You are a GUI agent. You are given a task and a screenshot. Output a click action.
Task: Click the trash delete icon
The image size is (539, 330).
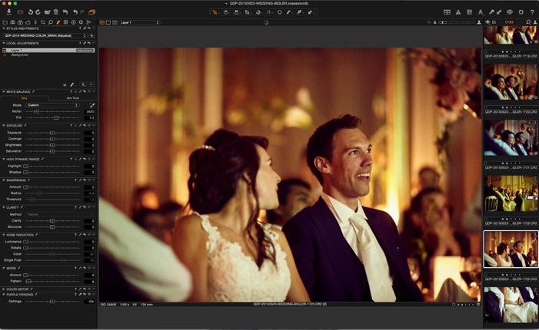point(55,12)
